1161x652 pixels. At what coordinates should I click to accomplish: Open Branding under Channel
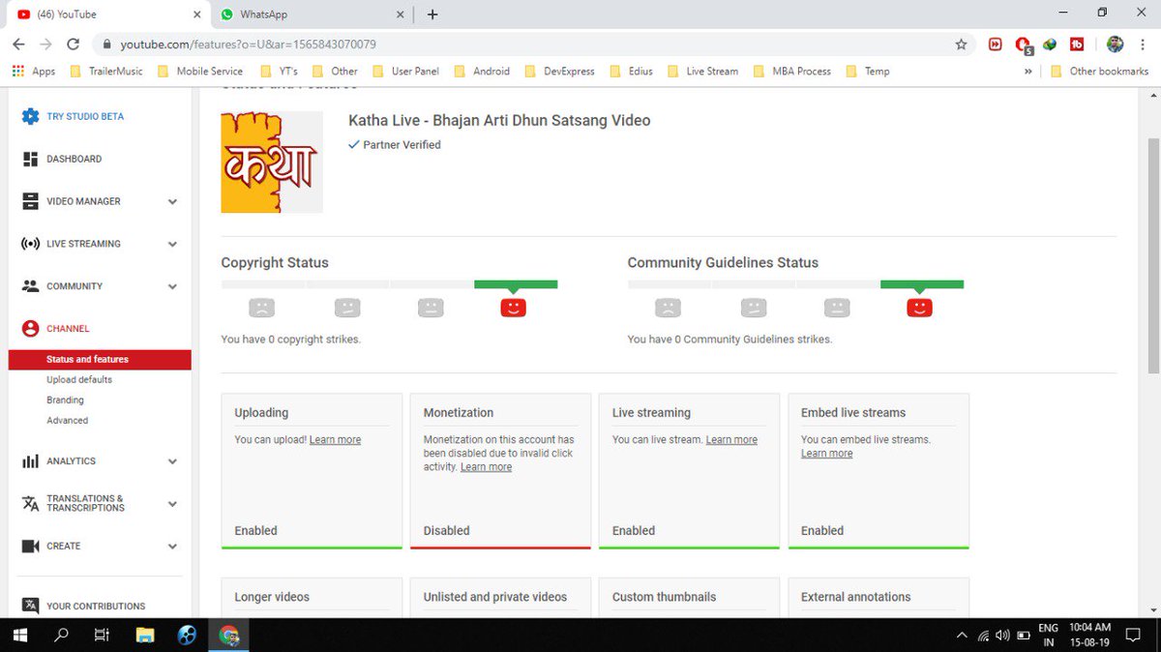pyautogui.click(x=65, y=400)
